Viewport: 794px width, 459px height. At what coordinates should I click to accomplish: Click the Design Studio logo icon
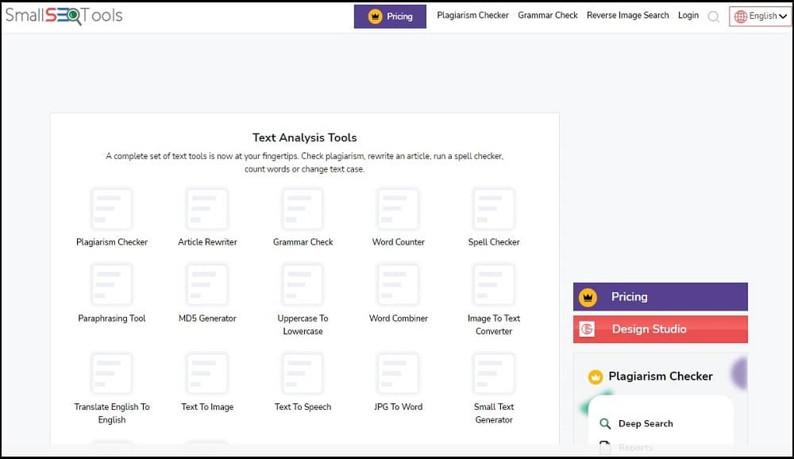[587, 330]
